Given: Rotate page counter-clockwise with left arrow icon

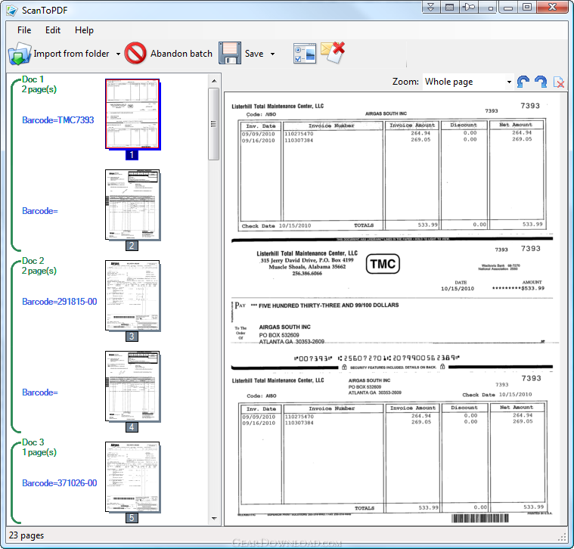Looking at the screenshot, I should point(523,82).
